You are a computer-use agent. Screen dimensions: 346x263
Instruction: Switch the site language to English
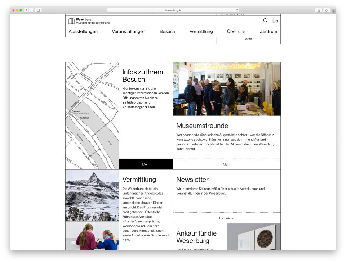(x=275, y=21)
